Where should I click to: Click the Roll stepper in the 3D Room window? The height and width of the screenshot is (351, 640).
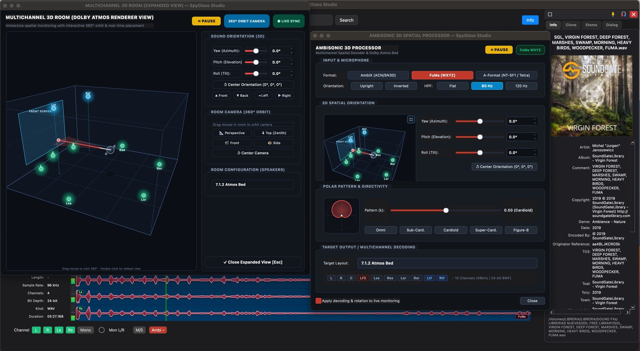(x=292, y=73)
